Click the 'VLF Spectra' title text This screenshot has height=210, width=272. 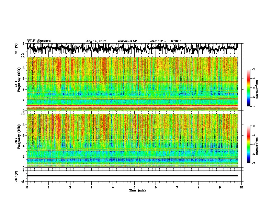[39, 41]
